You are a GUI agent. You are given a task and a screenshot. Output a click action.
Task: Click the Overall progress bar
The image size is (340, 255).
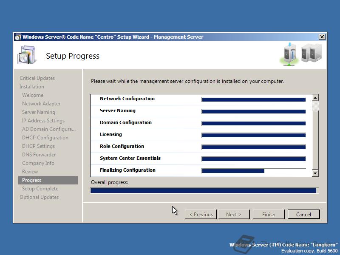tap(204, 190)
